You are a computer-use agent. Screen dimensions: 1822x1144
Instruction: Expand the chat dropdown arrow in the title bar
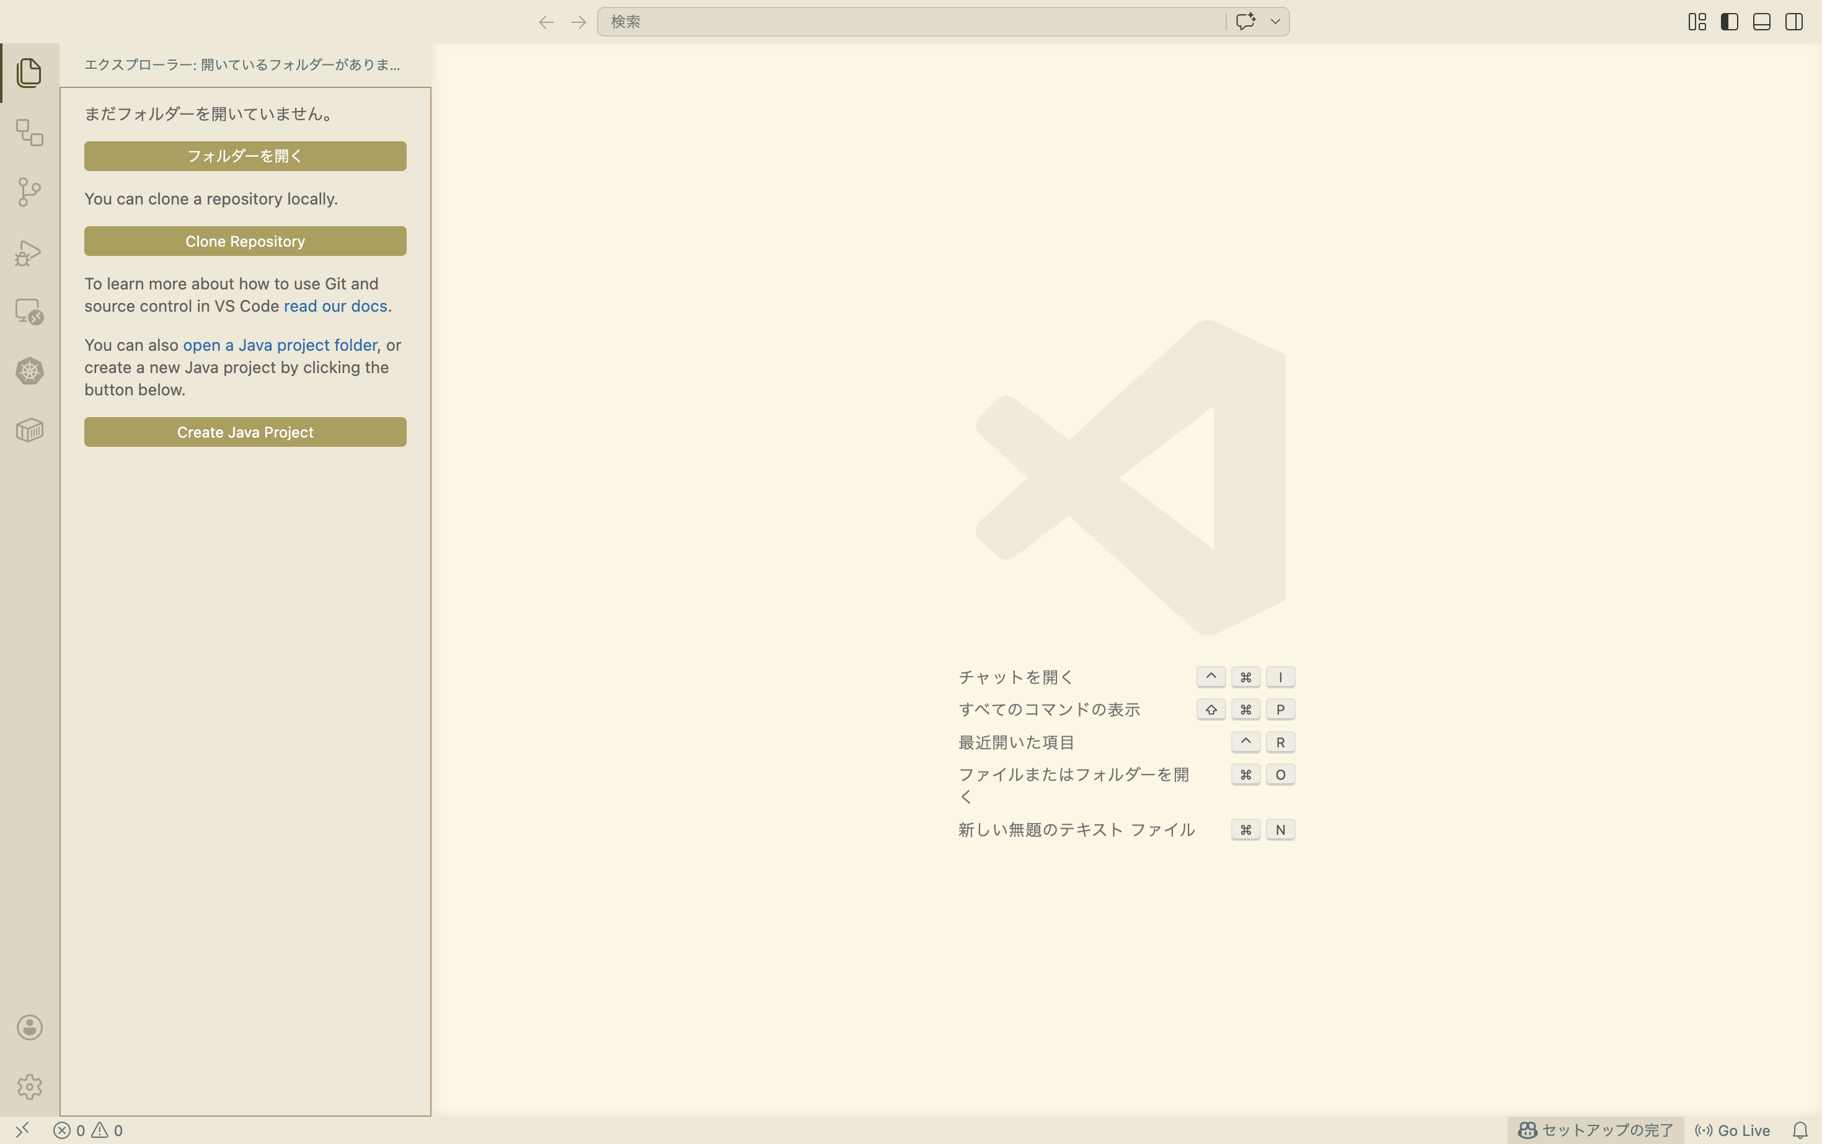[x=1275, y=22]
